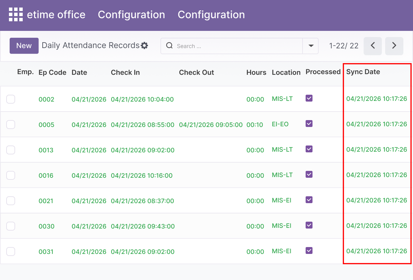Click MIS-EI location in row 0021
Viewport: 413px width, 280px height.
(282, 200)
